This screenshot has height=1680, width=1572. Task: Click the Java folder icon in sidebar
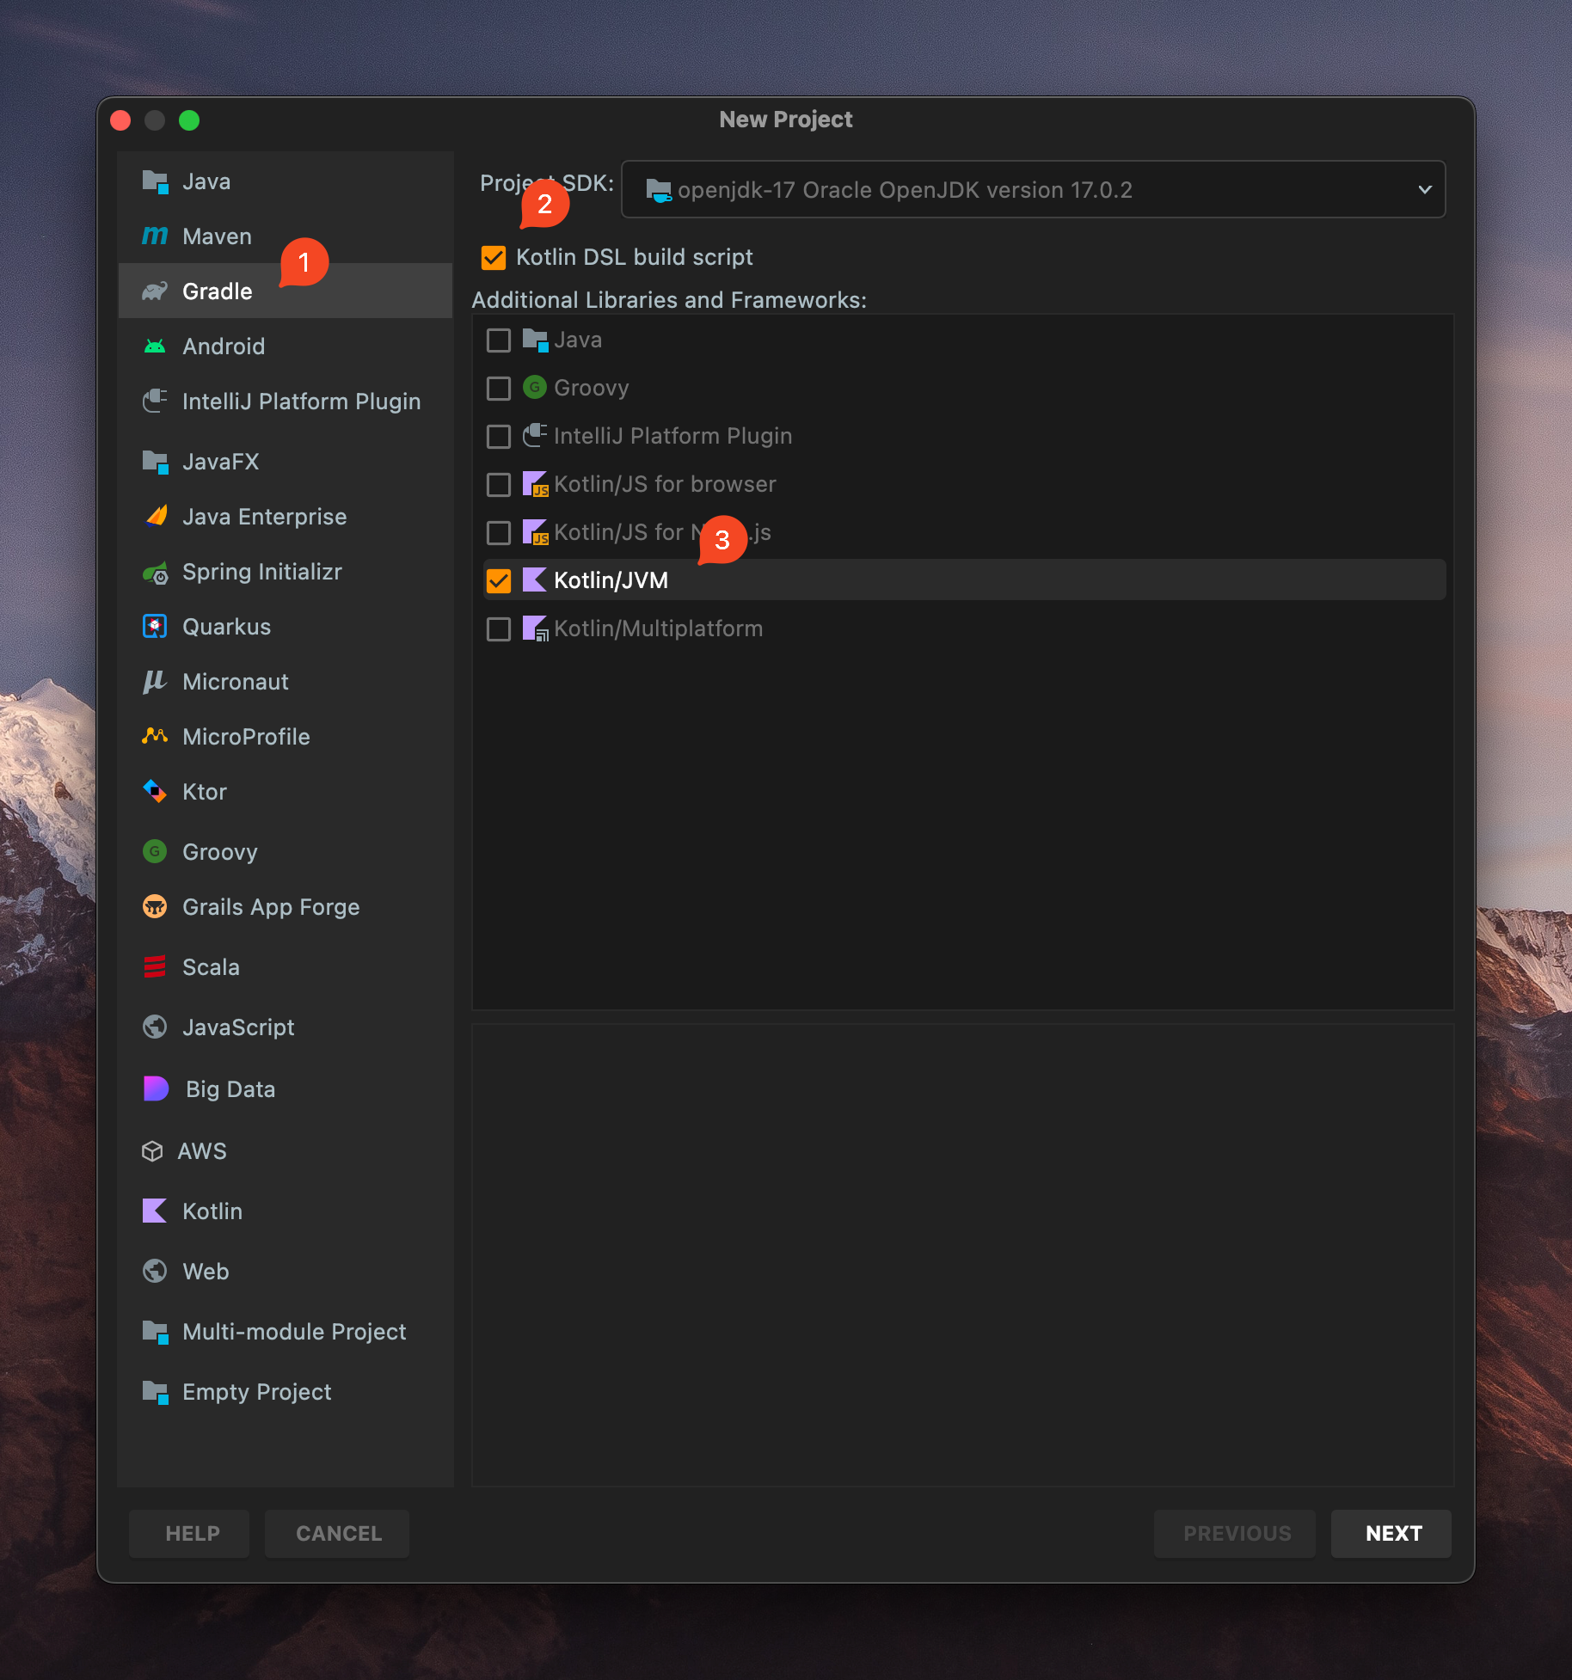click(155, 181)
